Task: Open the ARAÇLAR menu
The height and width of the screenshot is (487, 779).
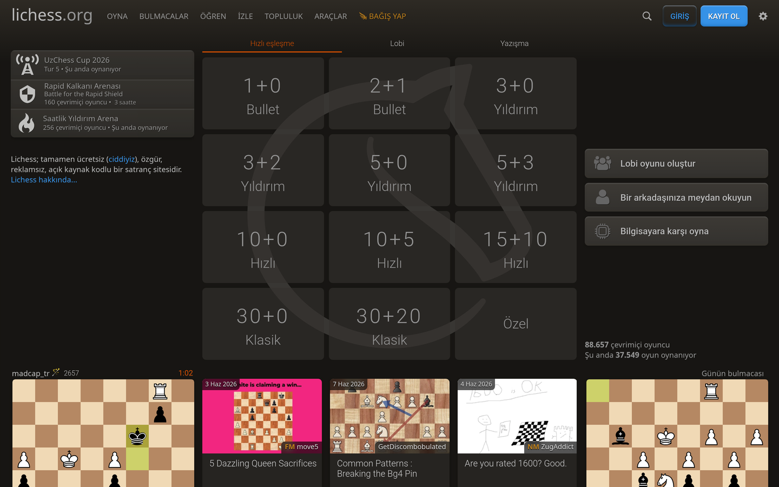Action: 331,16
